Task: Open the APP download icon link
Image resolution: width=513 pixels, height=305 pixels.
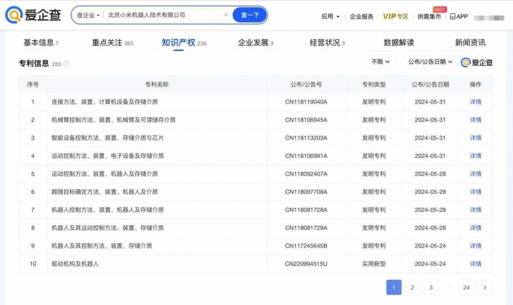Action: click(x=458, y=17)
